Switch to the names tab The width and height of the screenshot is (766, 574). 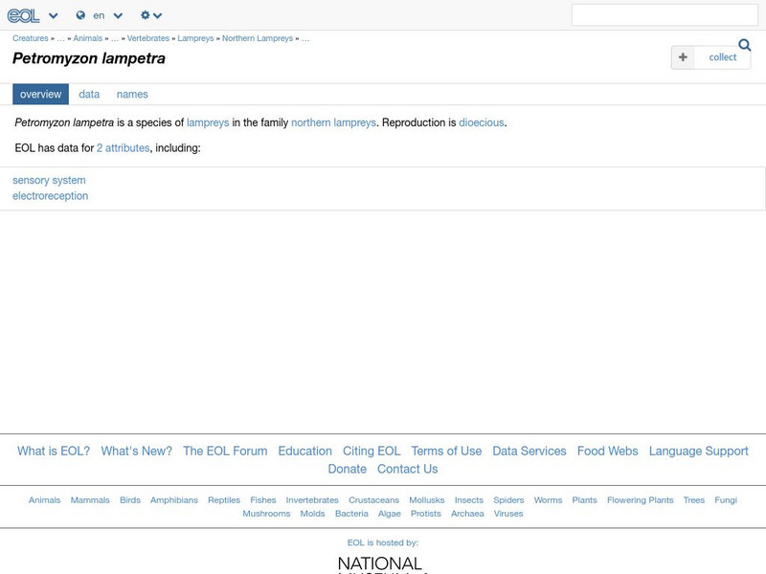point(132,94)
